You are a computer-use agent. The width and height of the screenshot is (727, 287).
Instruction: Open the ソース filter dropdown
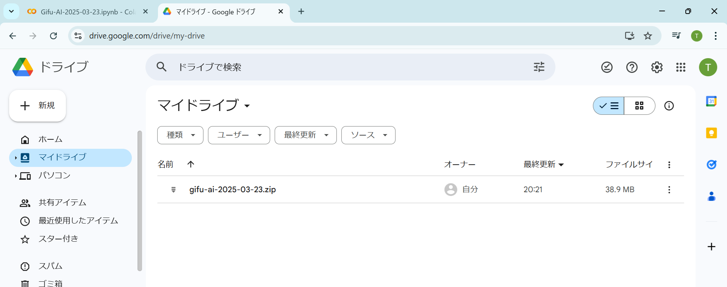tap(368, 135)
